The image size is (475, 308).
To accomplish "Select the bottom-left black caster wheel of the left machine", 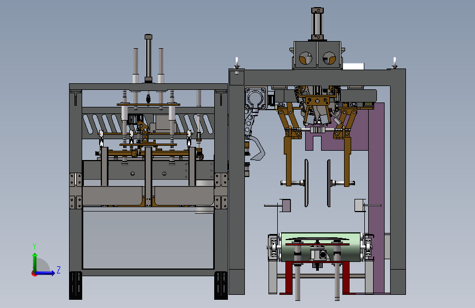I will tap(76, 286).
